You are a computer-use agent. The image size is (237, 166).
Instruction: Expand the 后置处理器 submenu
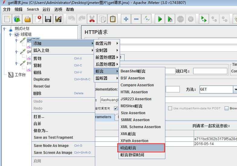tap(107, 64)
